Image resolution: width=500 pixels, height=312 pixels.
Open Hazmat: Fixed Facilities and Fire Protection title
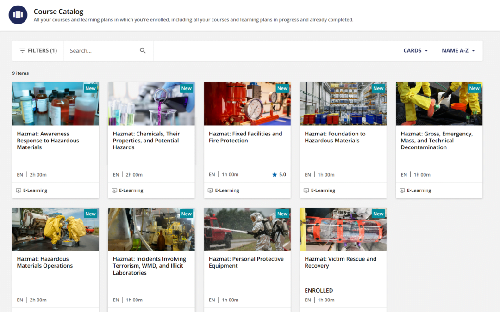tap(245, 137)
